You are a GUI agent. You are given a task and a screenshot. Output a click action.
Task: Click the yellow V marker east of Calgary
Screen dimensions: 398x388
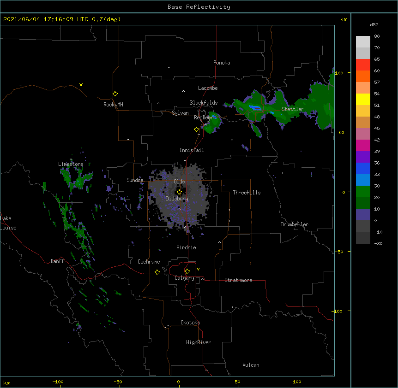(198, 269)
